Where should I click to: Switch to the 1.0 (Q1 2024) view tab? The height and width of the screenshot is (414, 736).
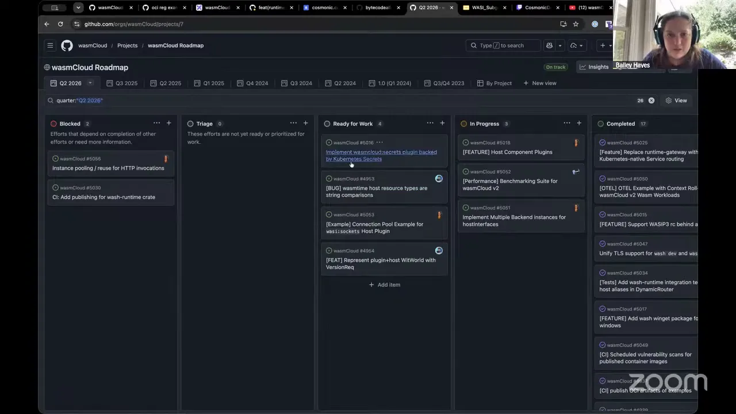[x=390, y=83]
